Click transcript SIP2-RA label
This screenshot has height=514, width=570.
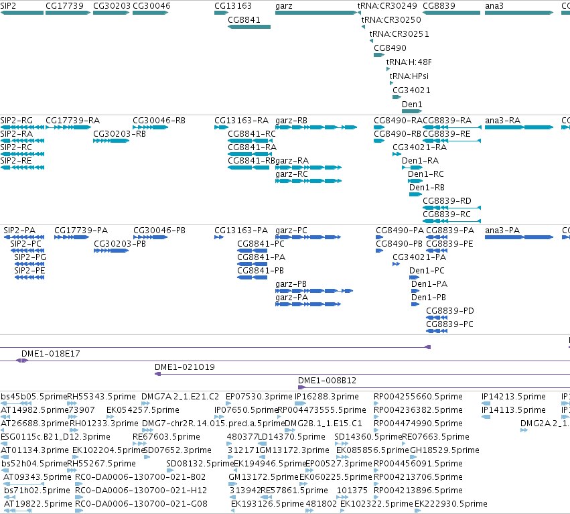click(17, 134)
